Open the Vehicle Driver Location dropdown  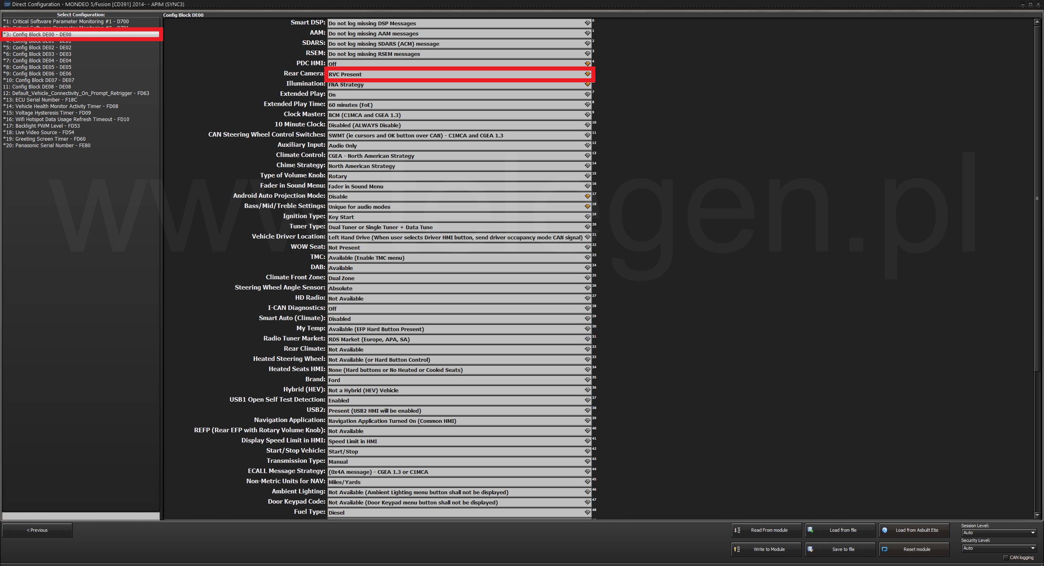[459, 237]
